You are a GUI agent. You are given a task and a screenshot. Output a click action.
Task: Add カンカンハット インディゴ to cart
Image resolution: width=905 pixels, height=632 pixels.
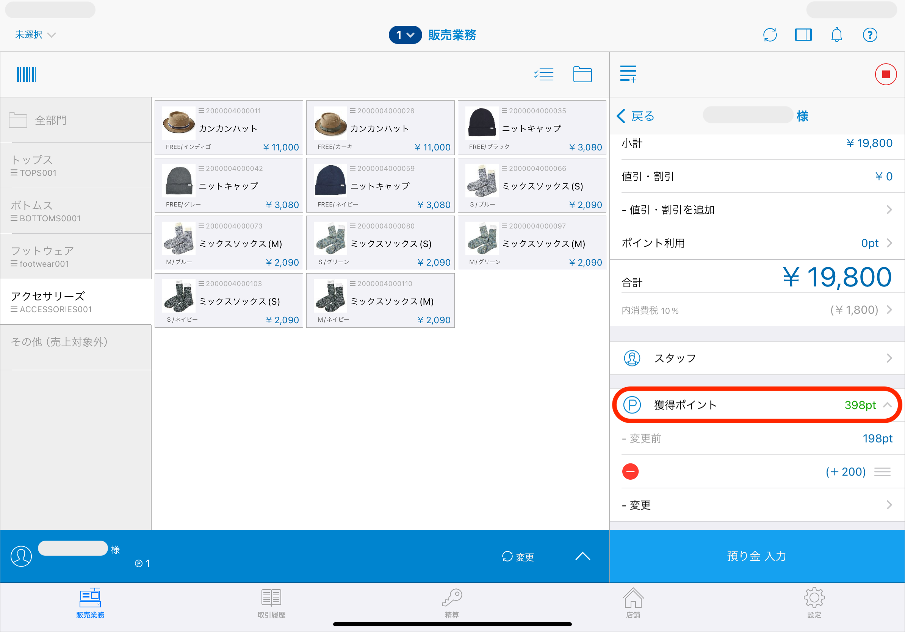[x=229, y=128]
